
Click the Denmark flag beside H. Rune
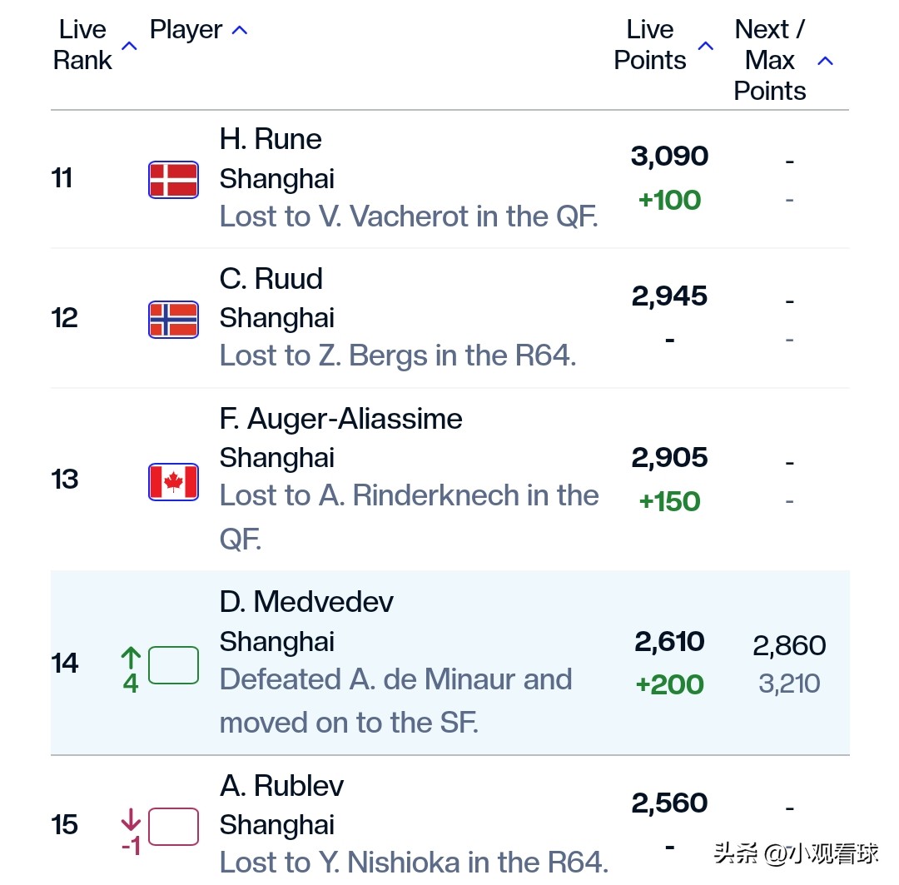[173, 180]
